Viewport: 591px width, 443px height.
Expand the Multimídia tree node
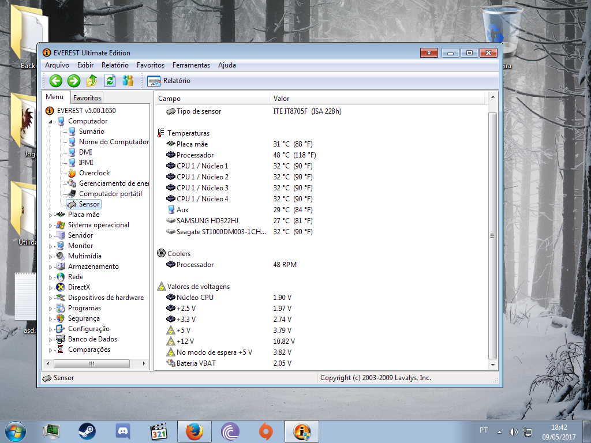point(51,257)
